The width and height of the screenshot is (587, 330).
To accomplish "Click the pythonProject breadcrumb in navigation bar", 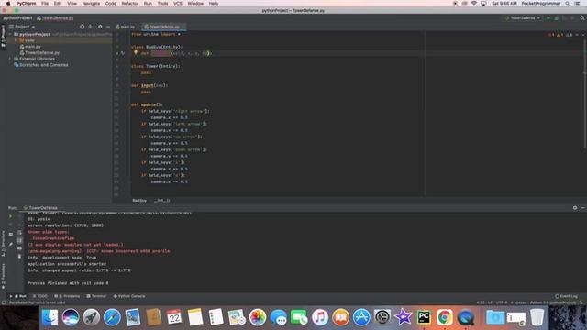I will [x=17, y=18].
